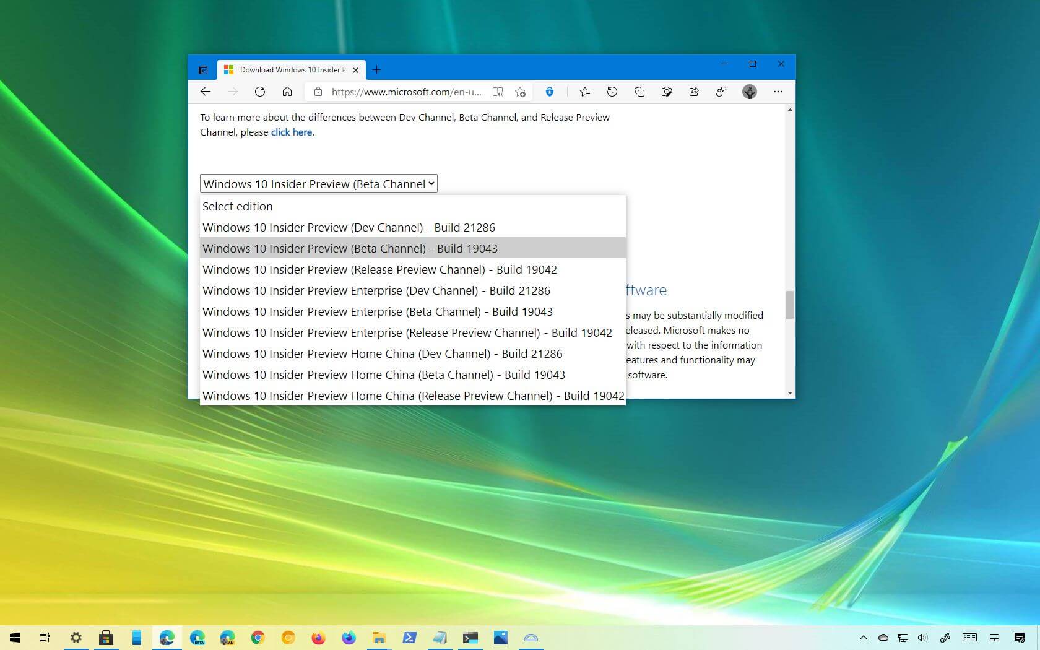Open Collections in the Edge toolbar

639,92
